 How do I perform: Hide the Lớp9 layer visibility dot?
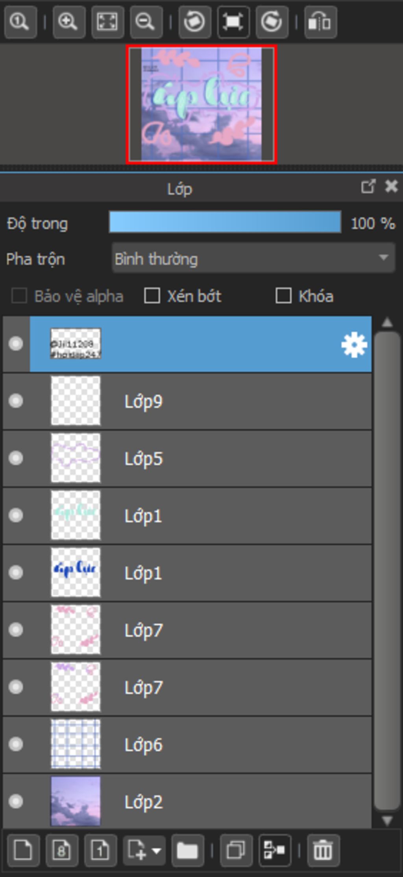pyautogui.click(x=16, y=401)
